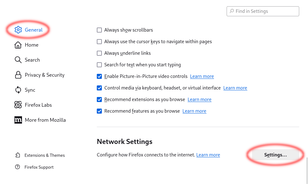Click the Home icon in the sidebar
Viewport: 308px width, 184px height.
(x=18, y=45)
